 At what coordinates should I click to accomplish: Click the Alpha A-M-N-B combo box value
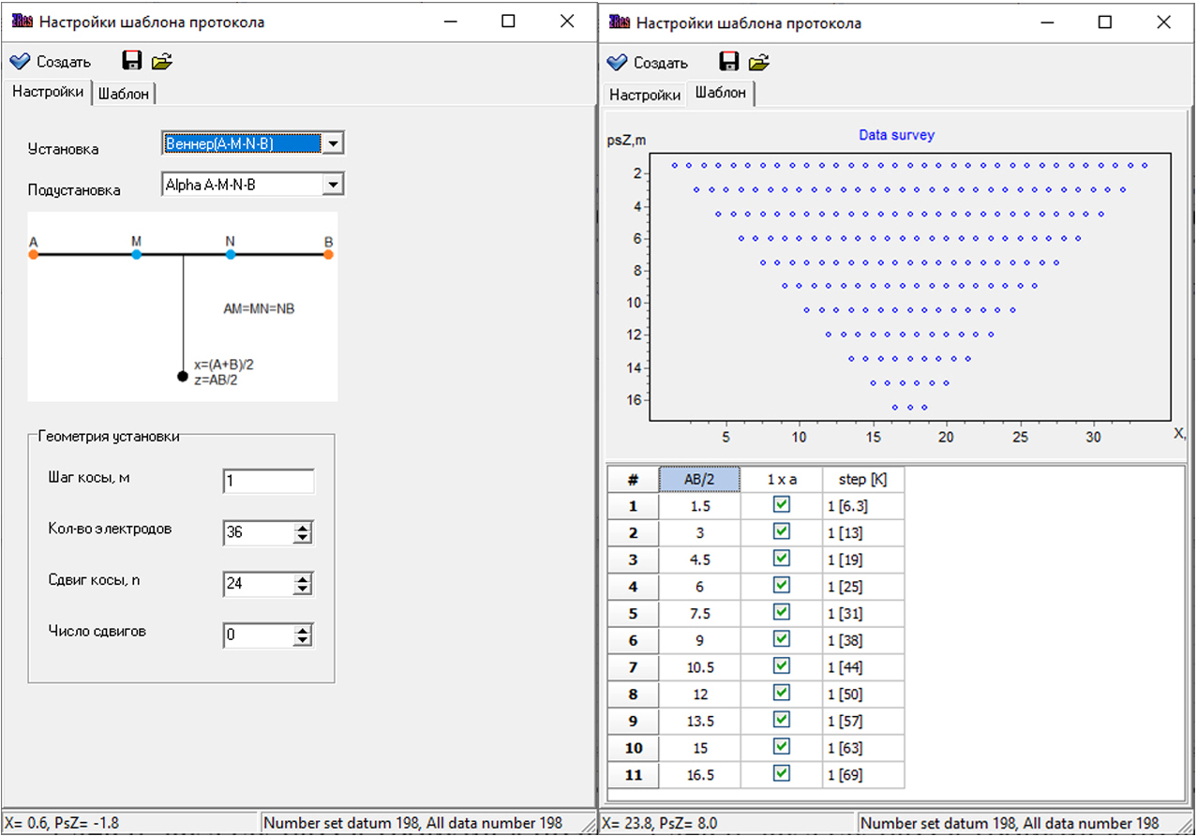242,185
